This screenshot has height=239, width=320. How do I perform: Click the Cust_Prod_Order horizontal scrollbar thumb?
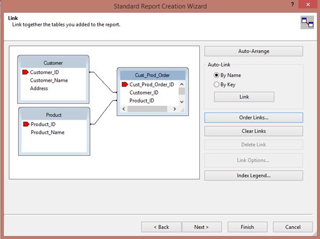point(147,109)
